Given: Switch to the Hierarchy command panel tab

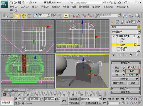Looking at the screenshot, I should coord(123,22).
